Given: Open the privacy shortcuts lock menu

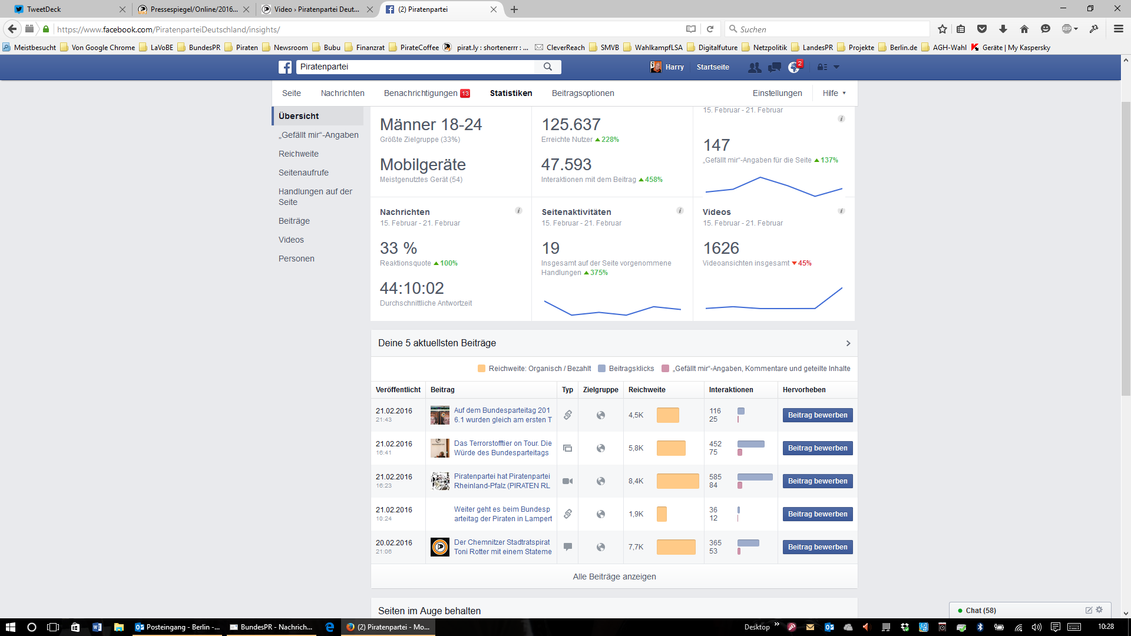Looking at the screenshot, I should [823, 67].
